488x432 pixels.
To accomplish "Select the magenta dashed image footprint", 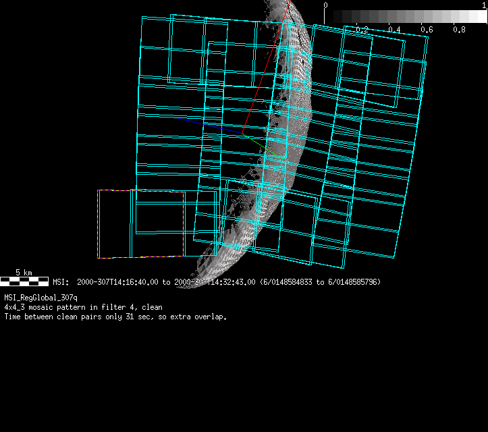I will tap(99, 223).
